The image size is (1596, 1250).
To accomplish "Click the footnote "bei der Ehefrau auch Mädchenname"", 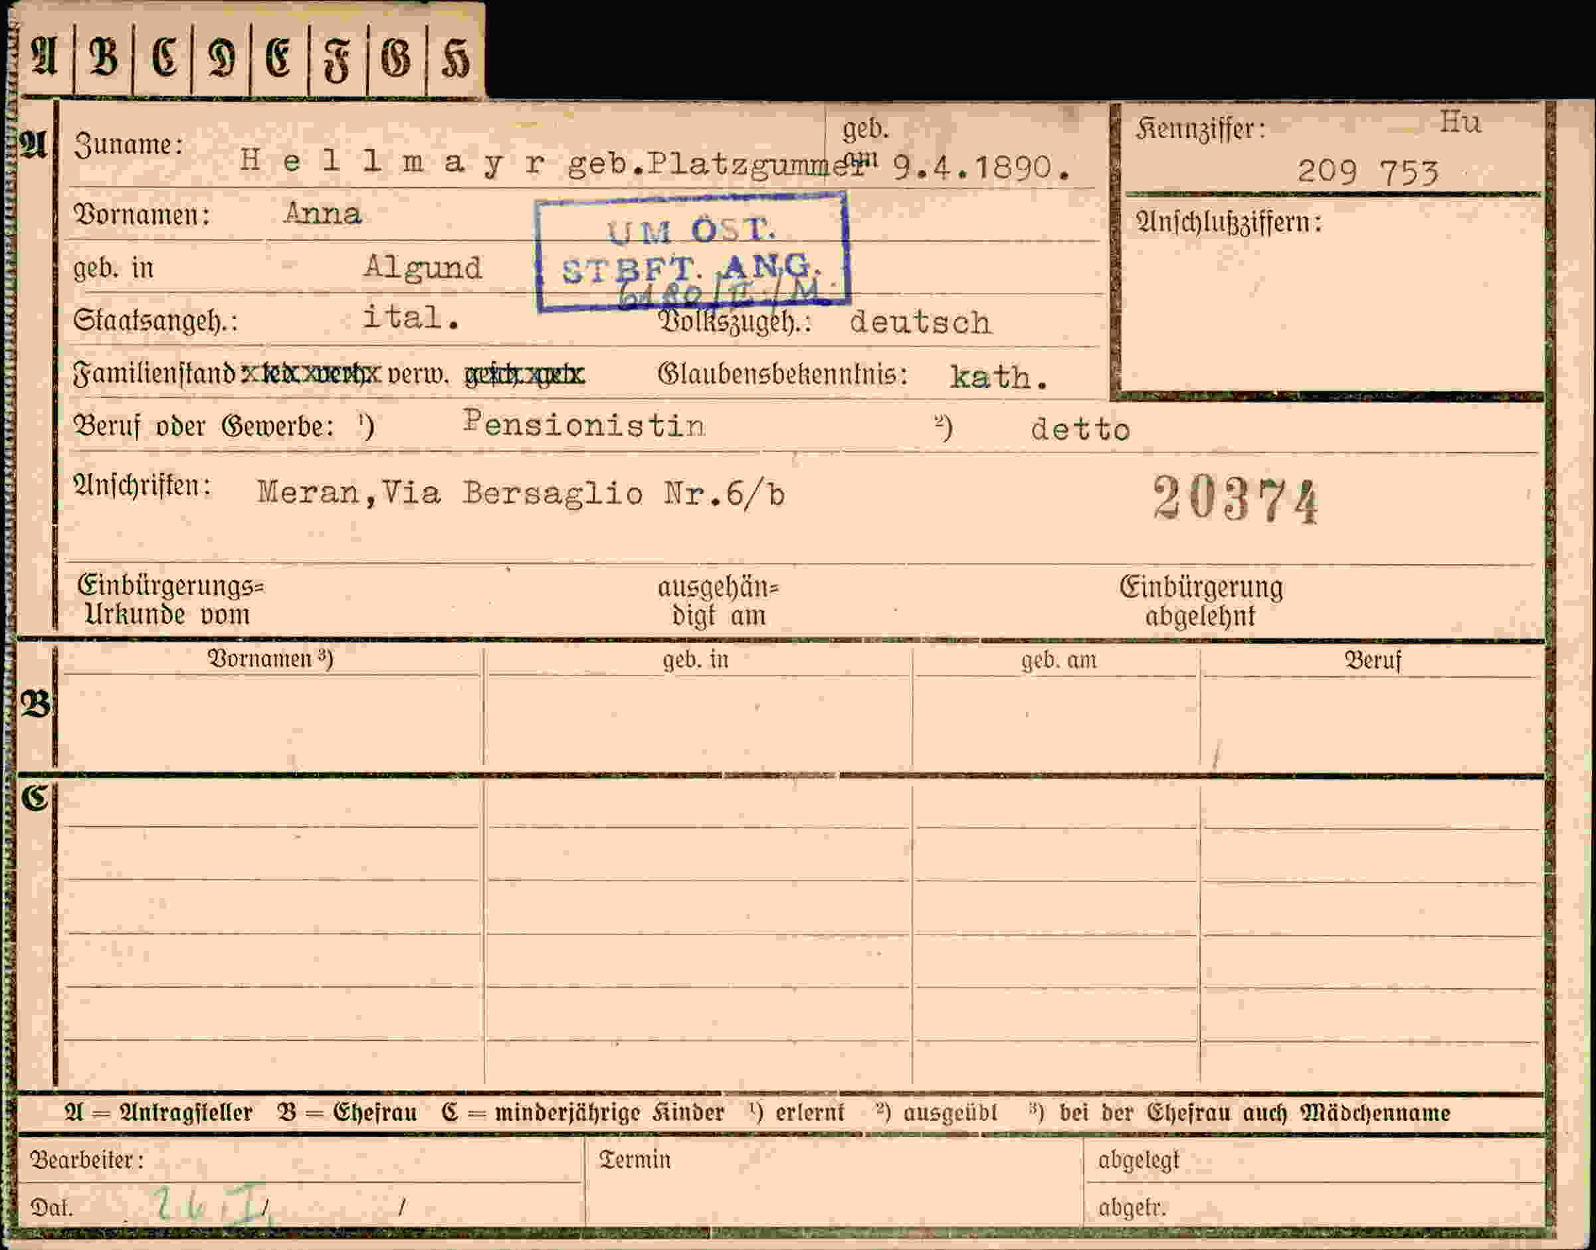I will 1254,1113.
